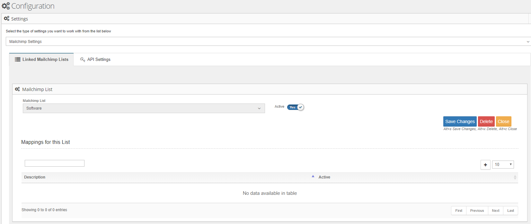Screen dimensions: 531x224
Task: Add a new mapping with the plus icon
Action: point(485,165)
